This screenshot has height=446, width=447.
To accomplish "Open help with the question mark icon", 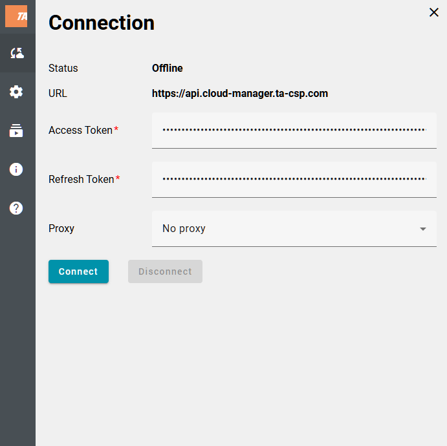I will click(17, 208).
